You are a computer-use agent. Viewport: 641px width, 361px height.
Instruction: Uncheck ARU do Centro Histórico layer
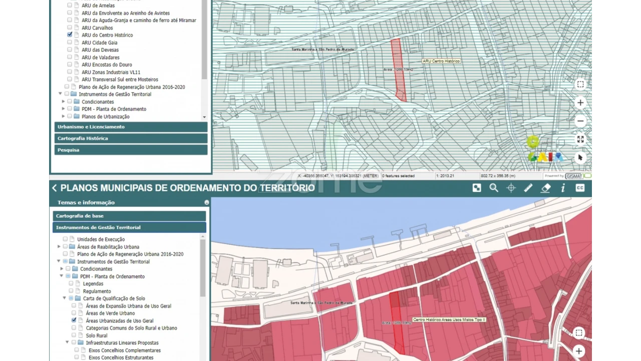pyautogui.click(x=70, y=35)
